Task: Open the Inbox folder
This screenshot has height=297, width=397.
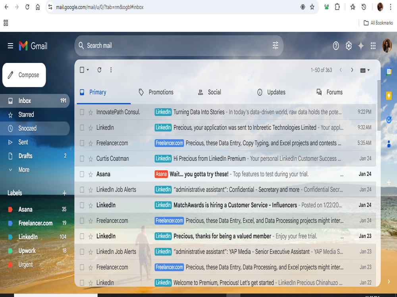Action: point(35,101)
